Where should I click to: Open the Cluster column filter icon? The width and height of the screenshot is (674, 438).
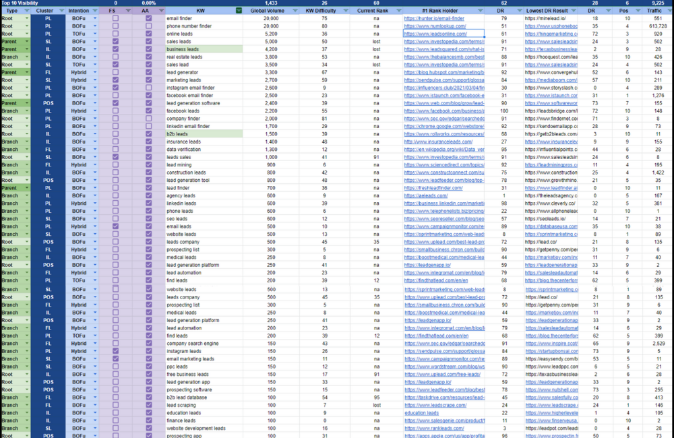[61, 11]
